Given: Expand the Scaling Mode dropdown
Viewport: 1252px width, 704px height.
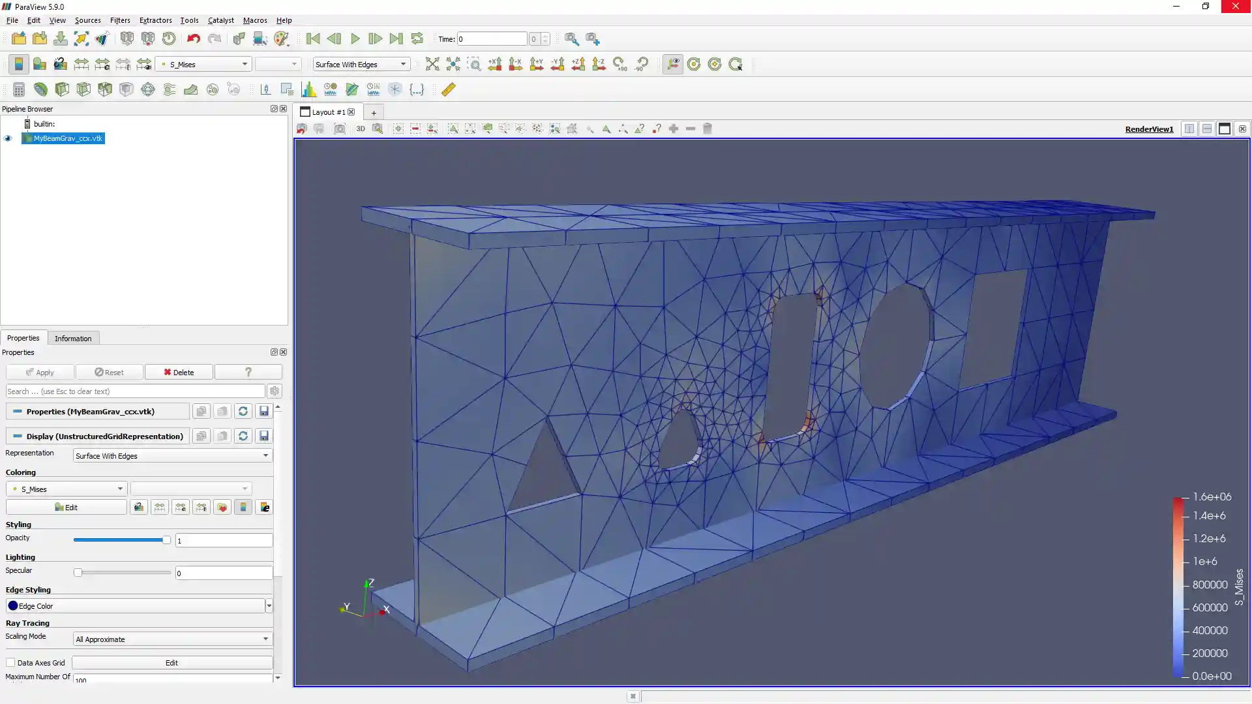Looking at the screenshot, I should tap(172, 639).
